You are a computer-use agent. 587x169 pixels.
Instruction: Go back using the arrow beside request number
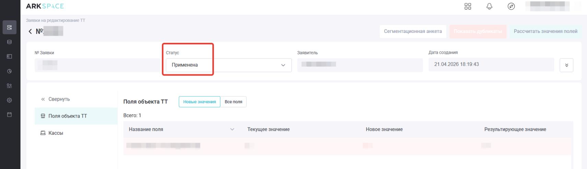coord(30,32)
